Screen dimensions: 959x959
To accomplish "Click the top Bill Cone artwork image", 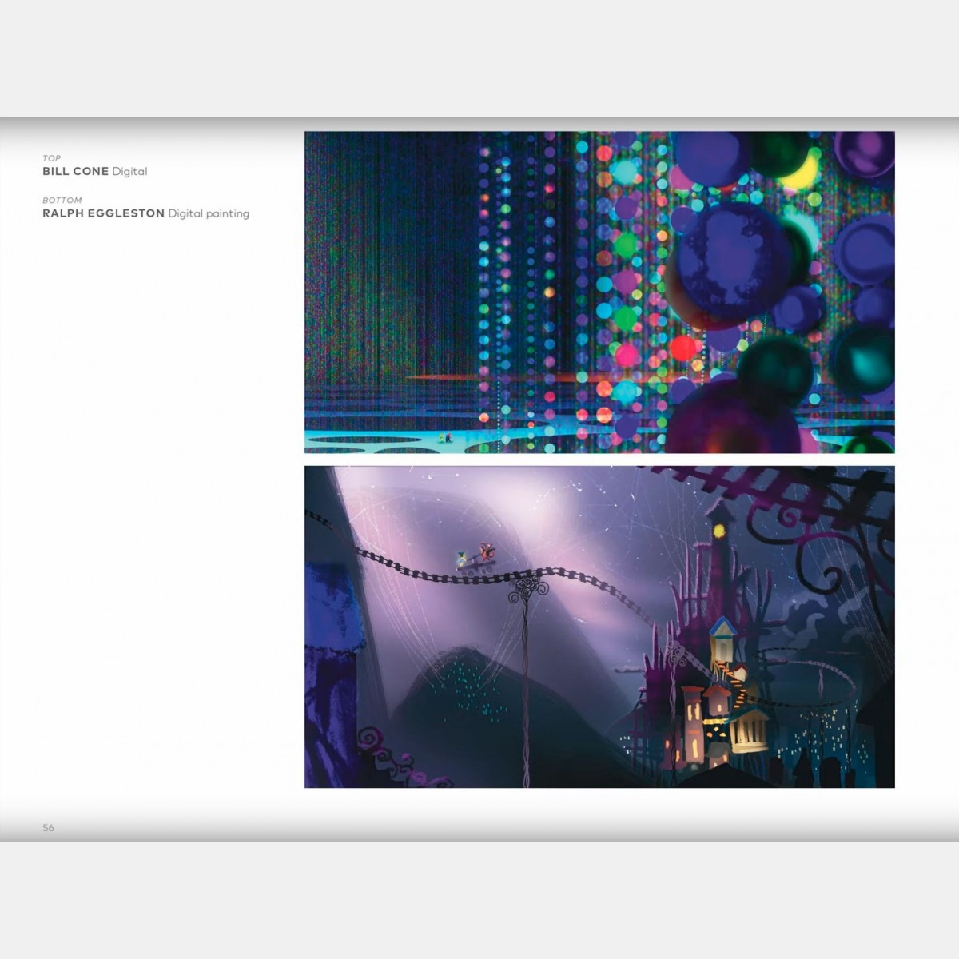I will pyautogui.click(x=599, y=292).
